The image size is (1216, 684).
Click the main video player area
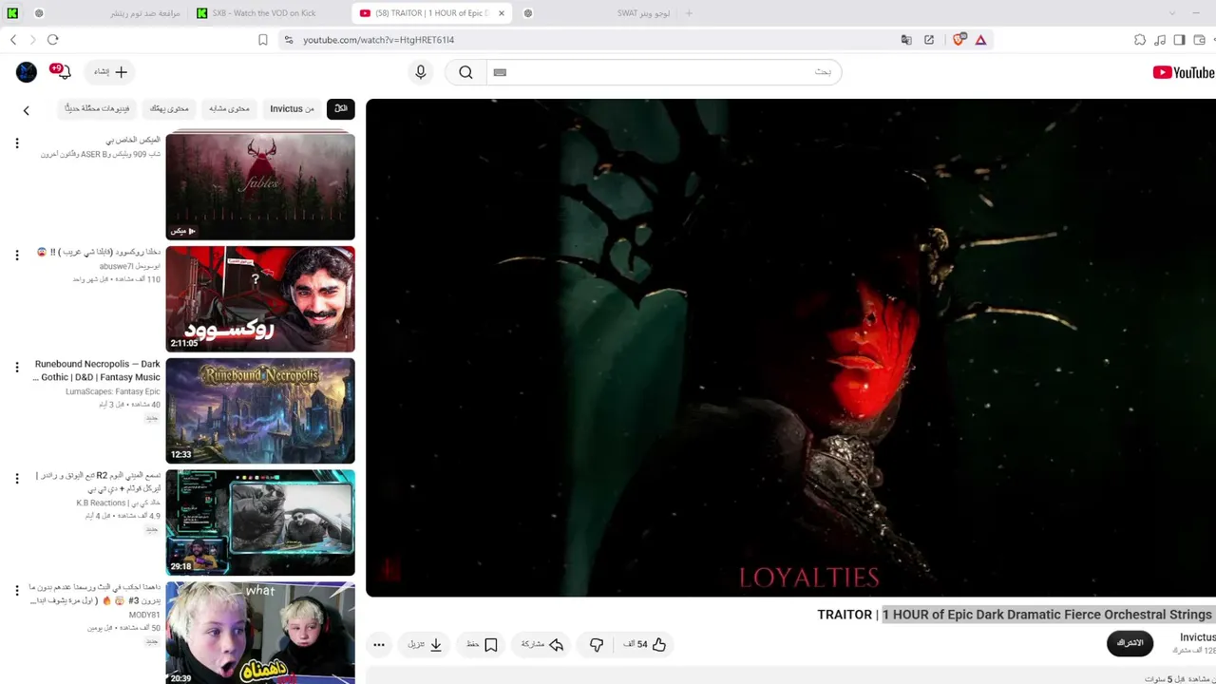(790, 348)
